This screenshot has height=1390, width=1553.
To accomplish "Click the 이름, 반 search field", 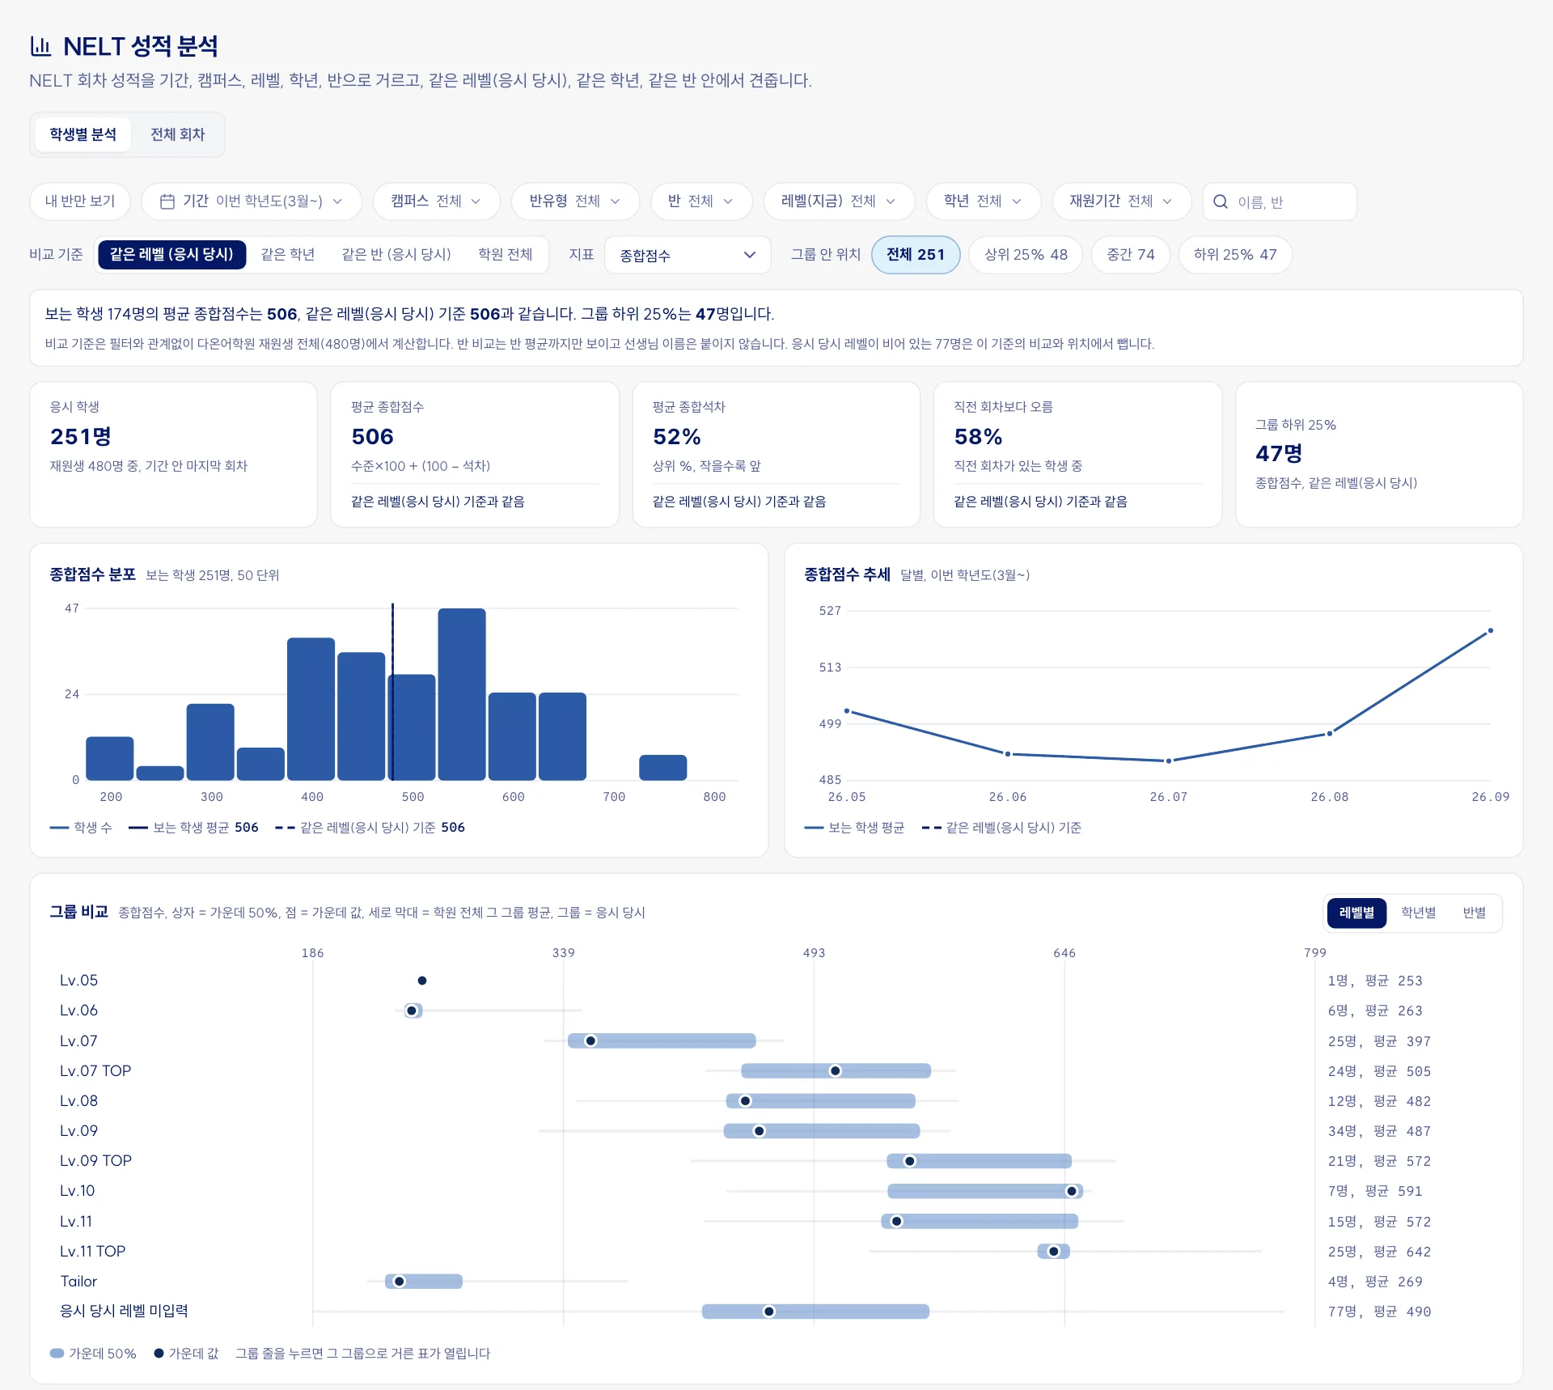I will (x=1280, y=201).
